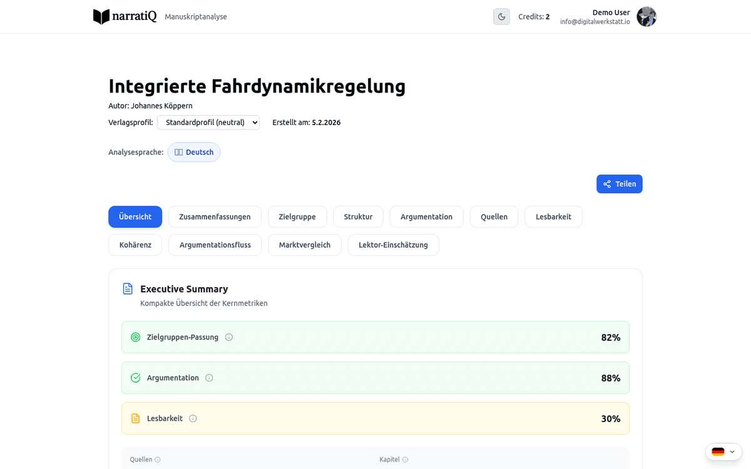Open the Lektor-Einschätzung tab
This screenshot has height=469, width=751.
pos(393,245)
